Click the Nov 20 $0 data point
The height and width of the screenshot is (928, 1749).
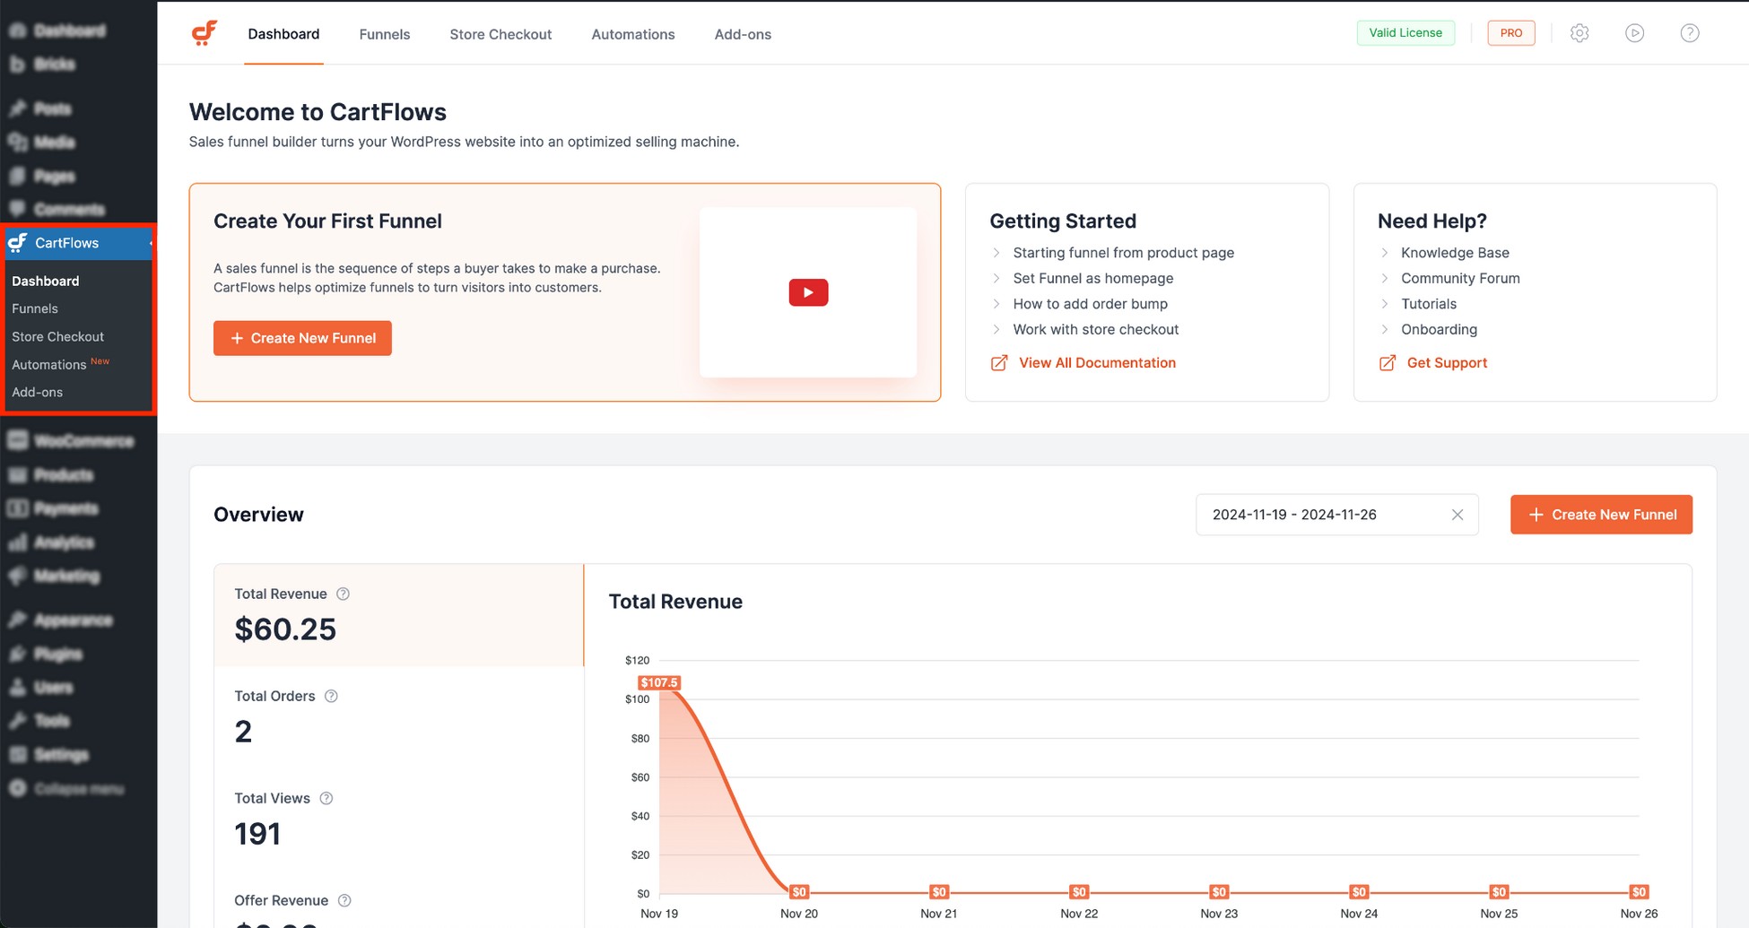click(x=799, y=892)
